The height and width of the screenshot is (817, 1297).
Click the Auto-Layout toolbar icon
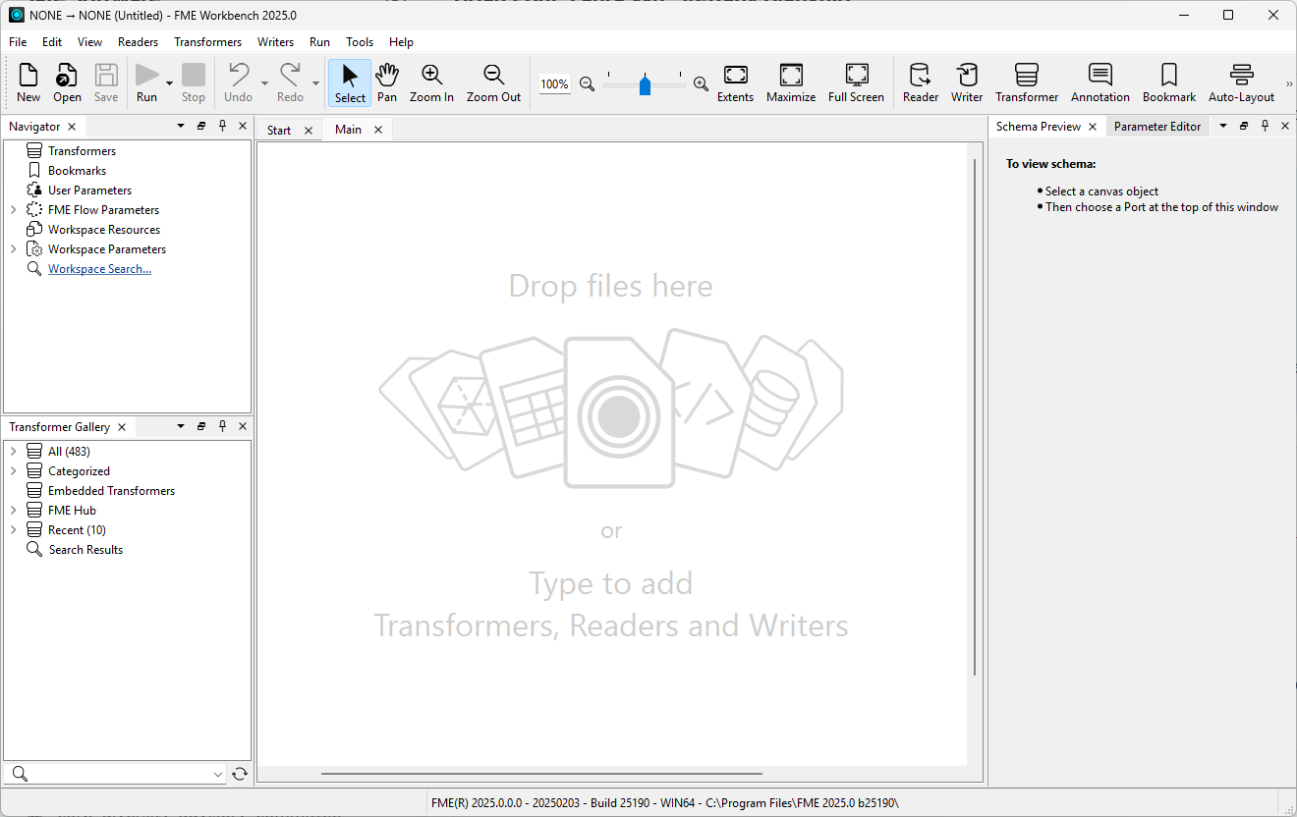[x=1241, y=82]
